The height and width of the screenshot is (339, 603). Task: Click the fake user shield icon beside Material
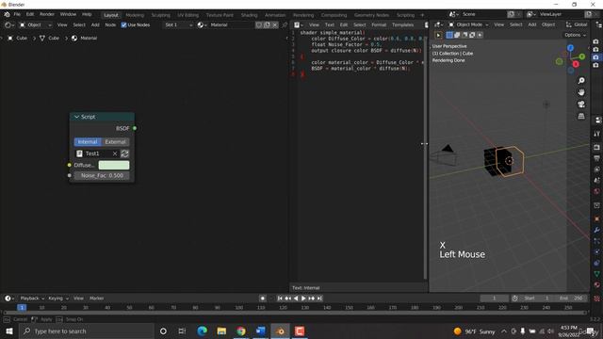259,25
